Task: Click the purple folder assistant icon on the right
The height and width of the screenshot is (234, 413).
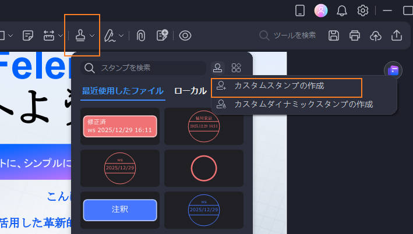Action: pyautogui.click(x=393, y=70)
